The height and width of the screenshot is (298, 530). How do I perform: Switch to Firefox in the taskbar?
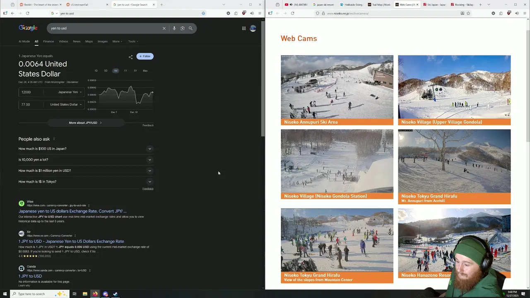click(95, 294)
